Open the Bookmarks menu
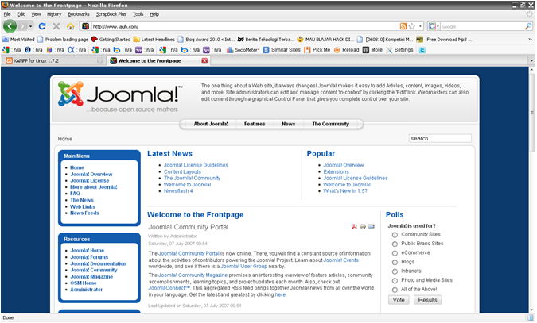 click(x=79, y=14)
